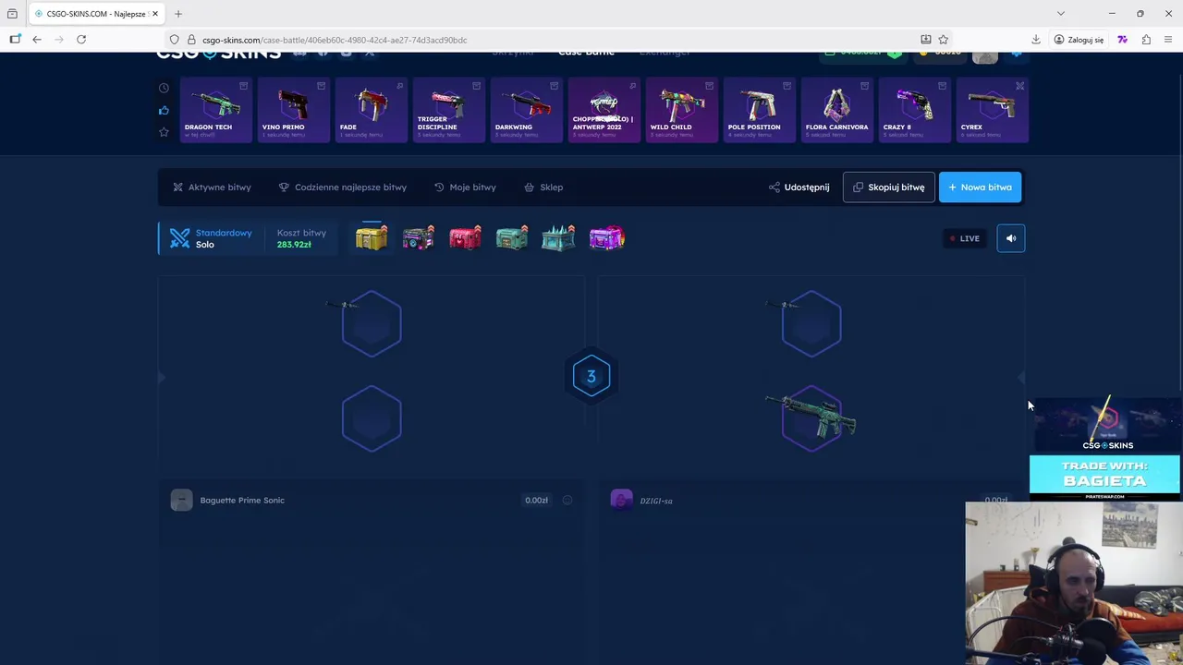Expand the list all tabs chevron
The height and width of the screenshot is (665, 1183).
(1060, 14)
